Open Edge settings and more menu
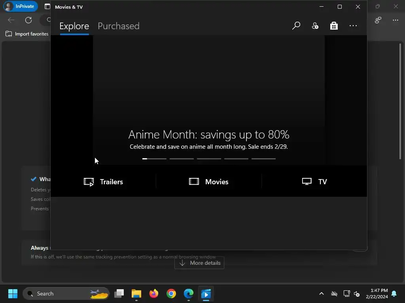The image size is (405, 303). (396, 20)
